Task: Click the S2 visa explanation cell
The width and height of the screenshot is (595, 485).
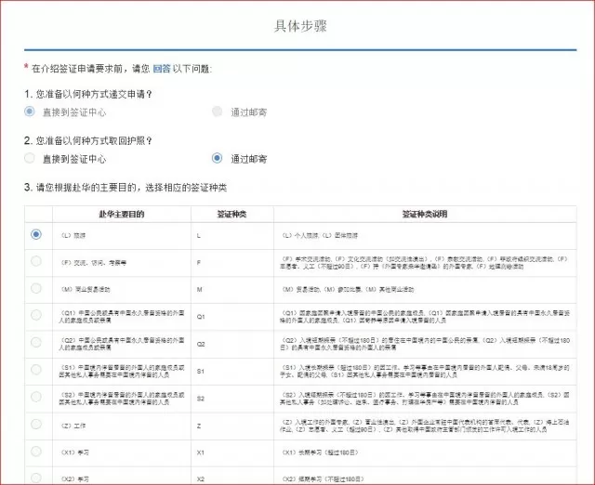Action: (x=425, y=399)
